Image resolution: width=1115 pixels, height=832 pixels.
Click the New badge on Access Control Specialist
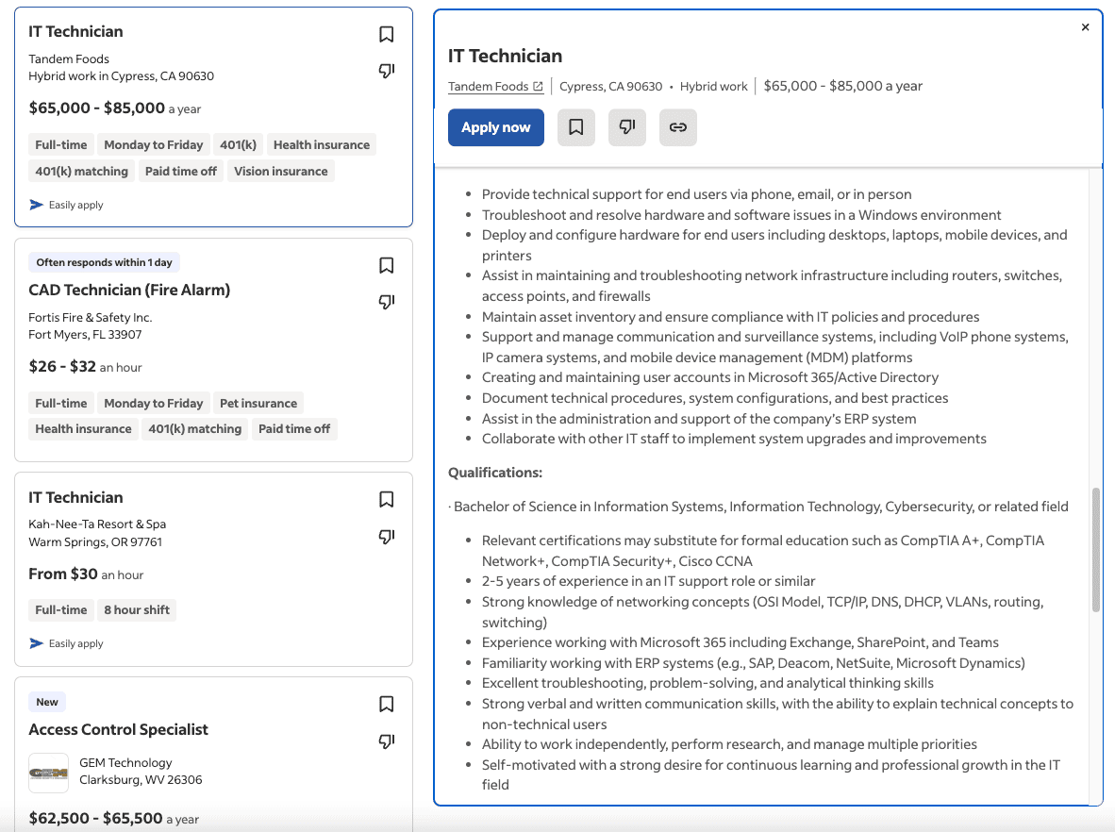pos(47,702)
